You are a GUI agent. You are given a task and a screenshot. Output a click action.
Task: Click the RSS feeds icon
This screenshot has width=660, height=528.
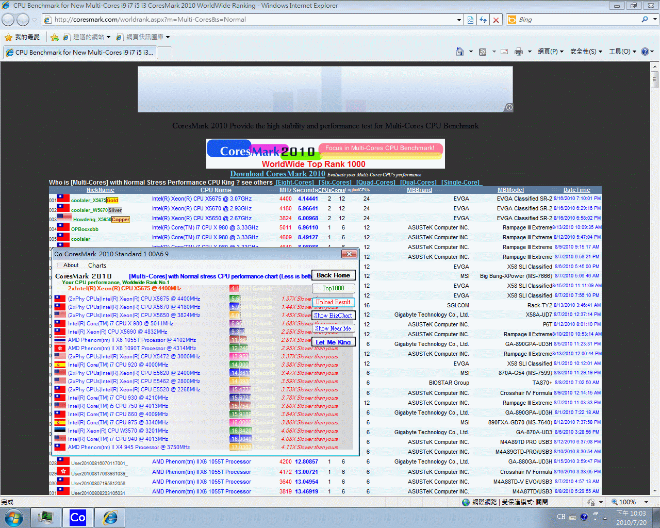(483, 52)
